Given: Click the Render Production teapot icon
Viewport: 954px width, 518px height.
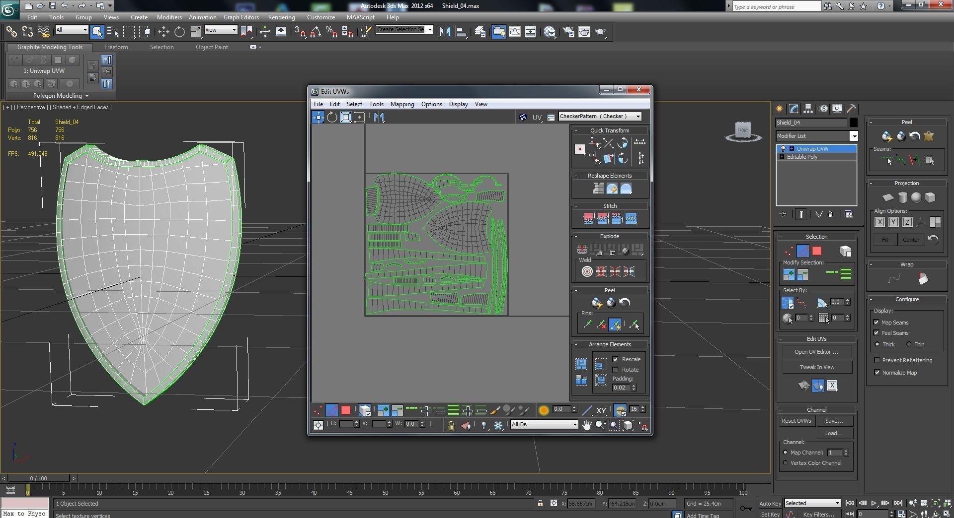Looking at the screenshot, I should [601, 32].
